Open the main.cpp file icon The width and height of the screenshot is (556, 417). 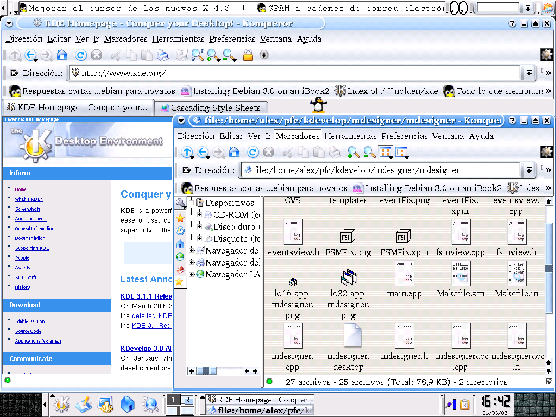(404, 274)
